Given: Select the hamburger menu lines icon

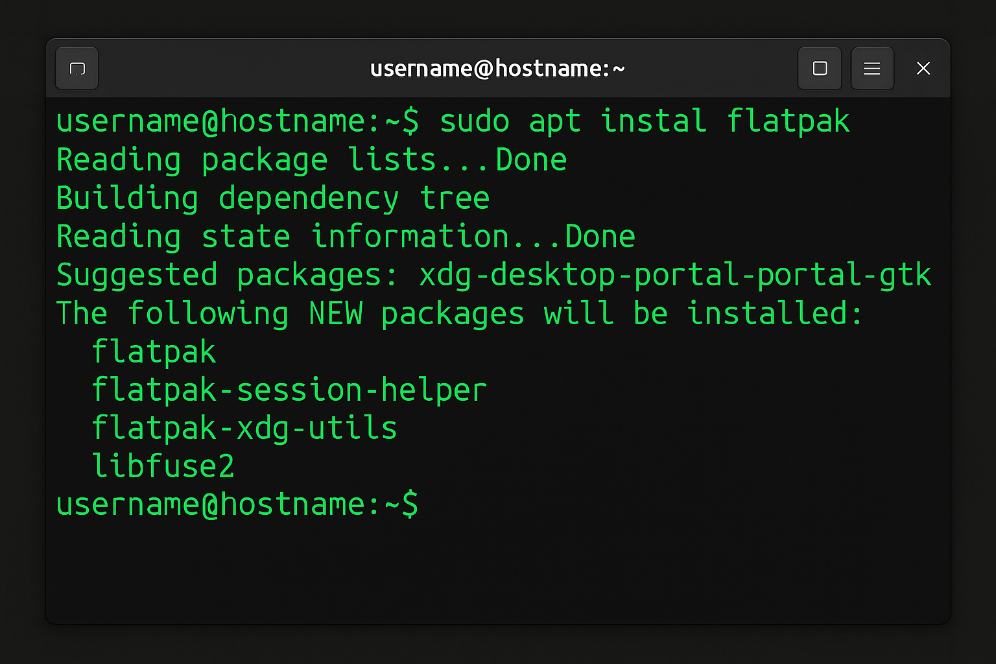Looking at the screenshot, I should click(x=872, y=68).
